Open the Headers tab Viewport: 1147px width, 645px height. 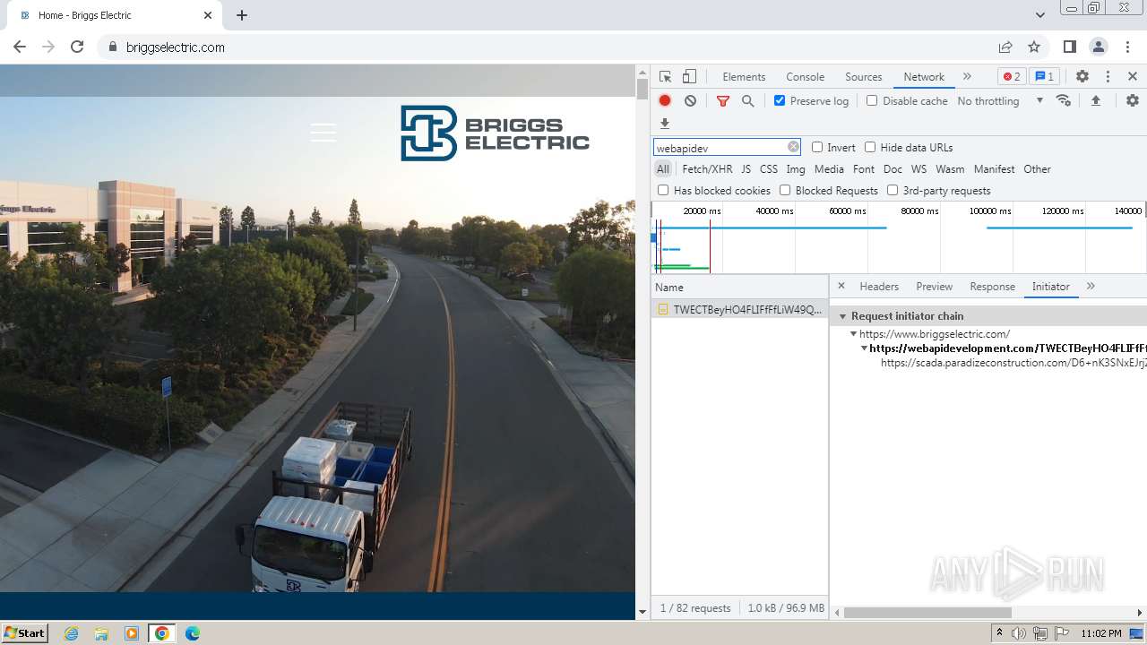click(x=879, y=287)
